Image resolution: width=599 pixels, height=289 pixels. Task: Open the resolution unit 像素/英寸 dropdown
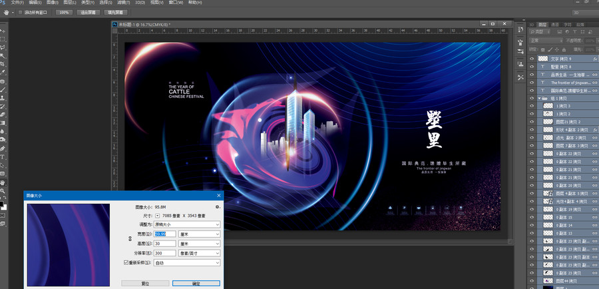pos(200,253)
